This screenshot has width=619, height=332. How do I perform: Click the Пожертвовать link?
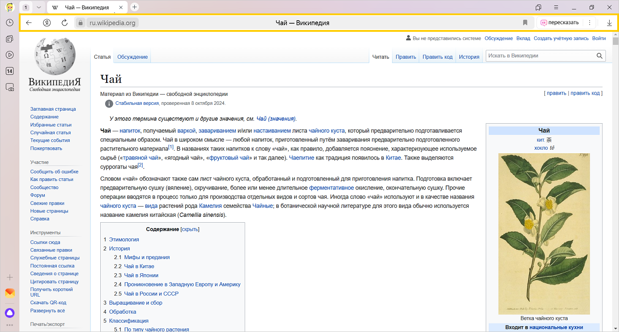pos(46,148)
